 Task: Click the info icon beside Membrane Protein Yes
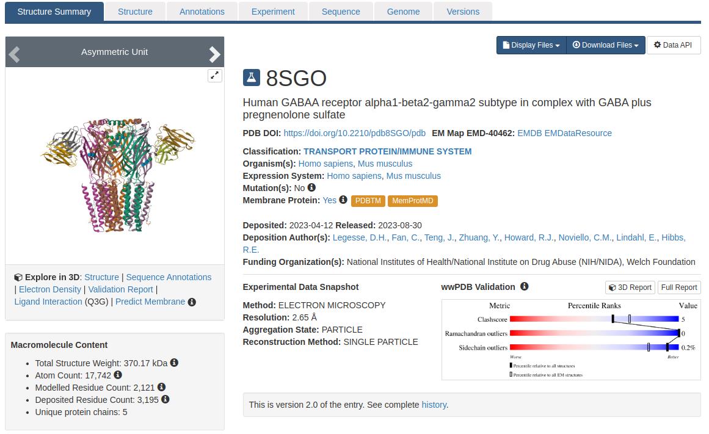click(x=343, y=200)
